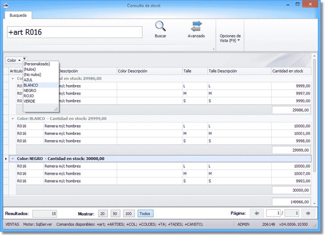Collapse the Color: NEGRO group
Screen dimensions: 325x236
12,158
